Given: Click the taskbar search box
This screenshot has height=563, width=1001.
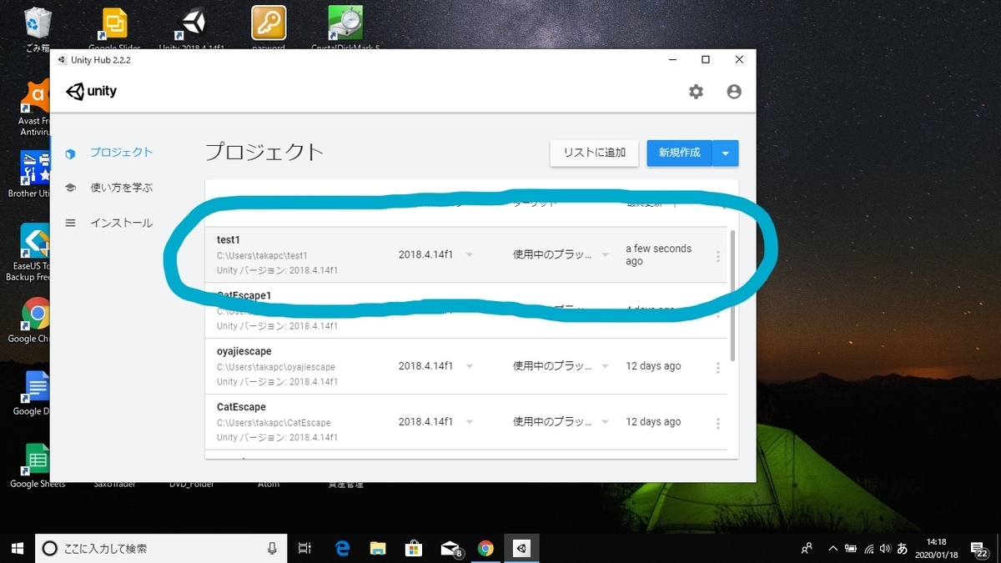Looking at the screenshot, I should pos(161,548).
